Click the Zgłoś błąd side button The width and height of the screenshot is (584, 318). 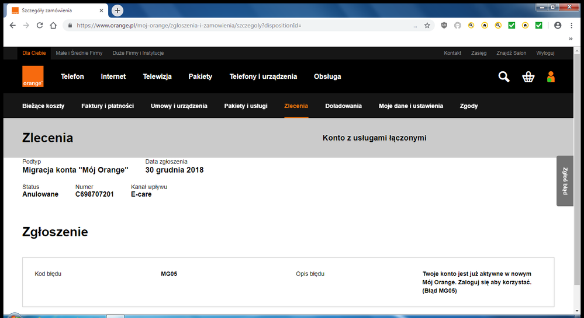click(565, 181)
